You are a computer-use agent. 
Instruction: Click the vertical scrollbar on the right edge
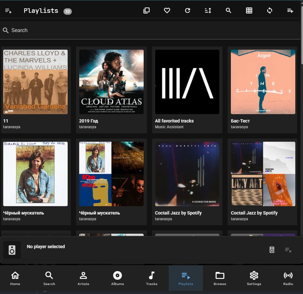[x=302, y=35]
